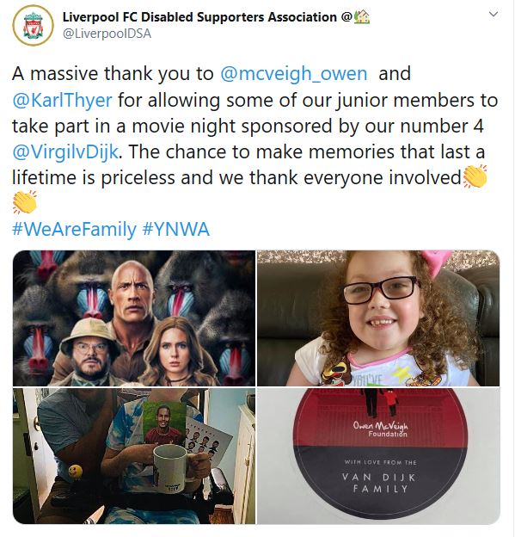Open the @KarlThyer mention
The image size is (515, 537).
click(62, 100)
